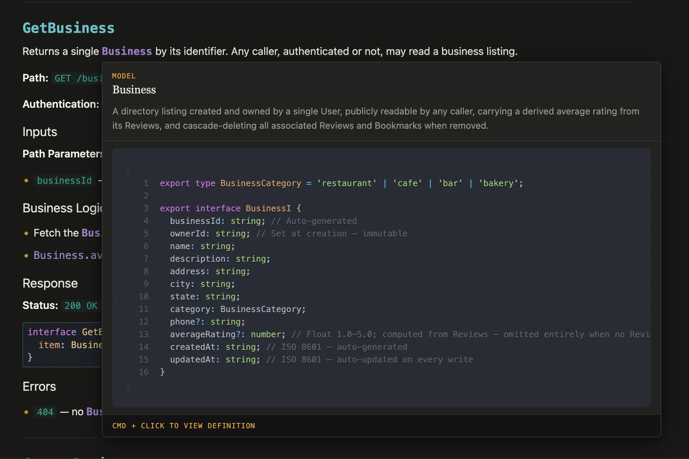Click line number 16 in code gutter
Image resolution: width=689 pixels, height=459 pixels.
pos(144,372)
